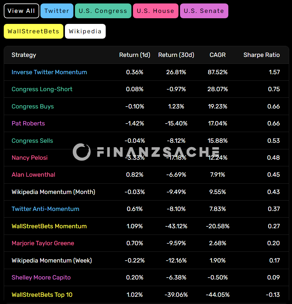Filter strategies by U.S. Congress

coord(103,11)
